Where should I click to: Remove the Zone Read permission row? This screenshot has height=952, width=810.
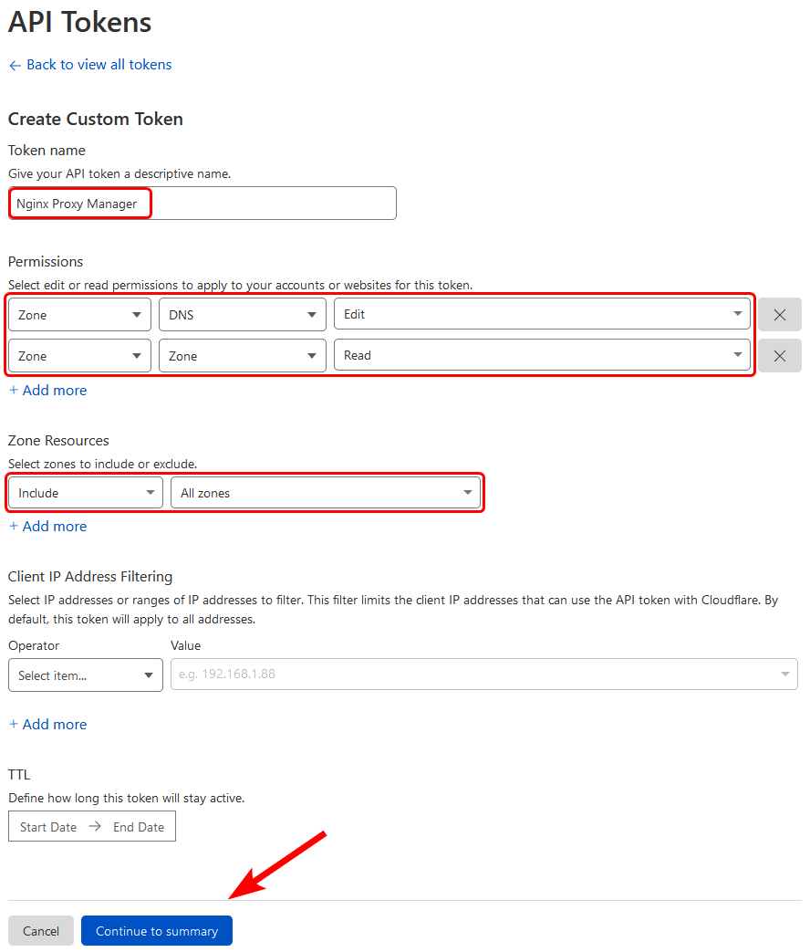click(780, 355)
